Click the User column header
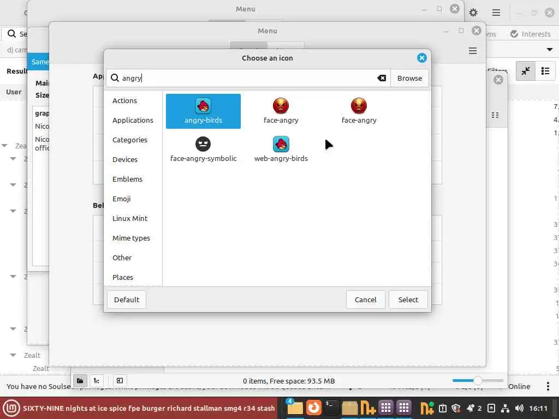559x419 pixels. [14, 92]
